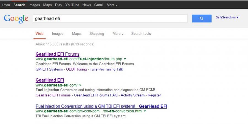The width and height of the screenshot is (248, 124).
Task: Click the www.gearhead-efi.com/ green URL text
Action: coord(56,85)
